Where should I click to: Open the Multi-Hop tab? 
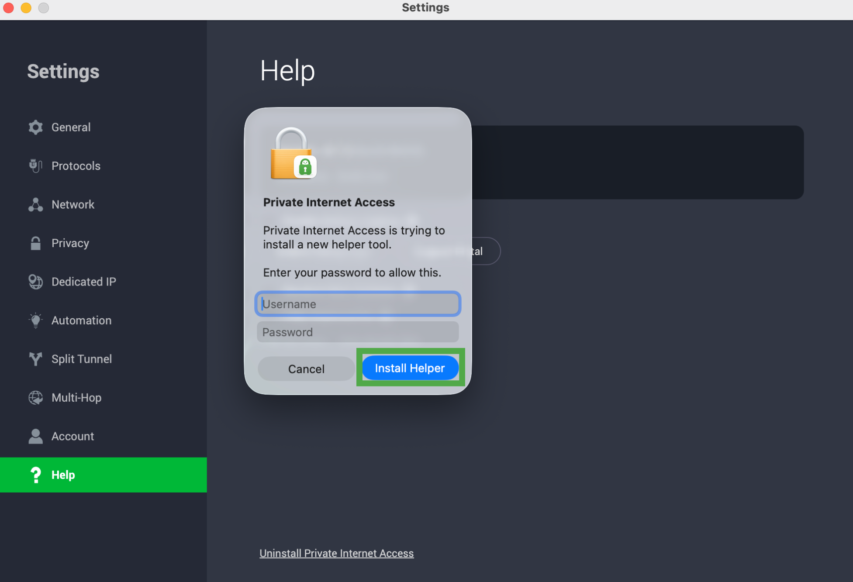click(x=104, y=398)
